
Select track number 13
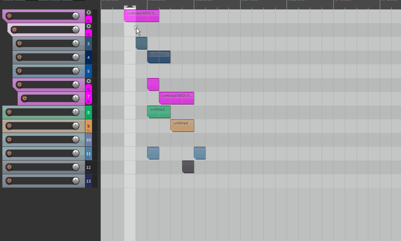(x=88, y=181)
